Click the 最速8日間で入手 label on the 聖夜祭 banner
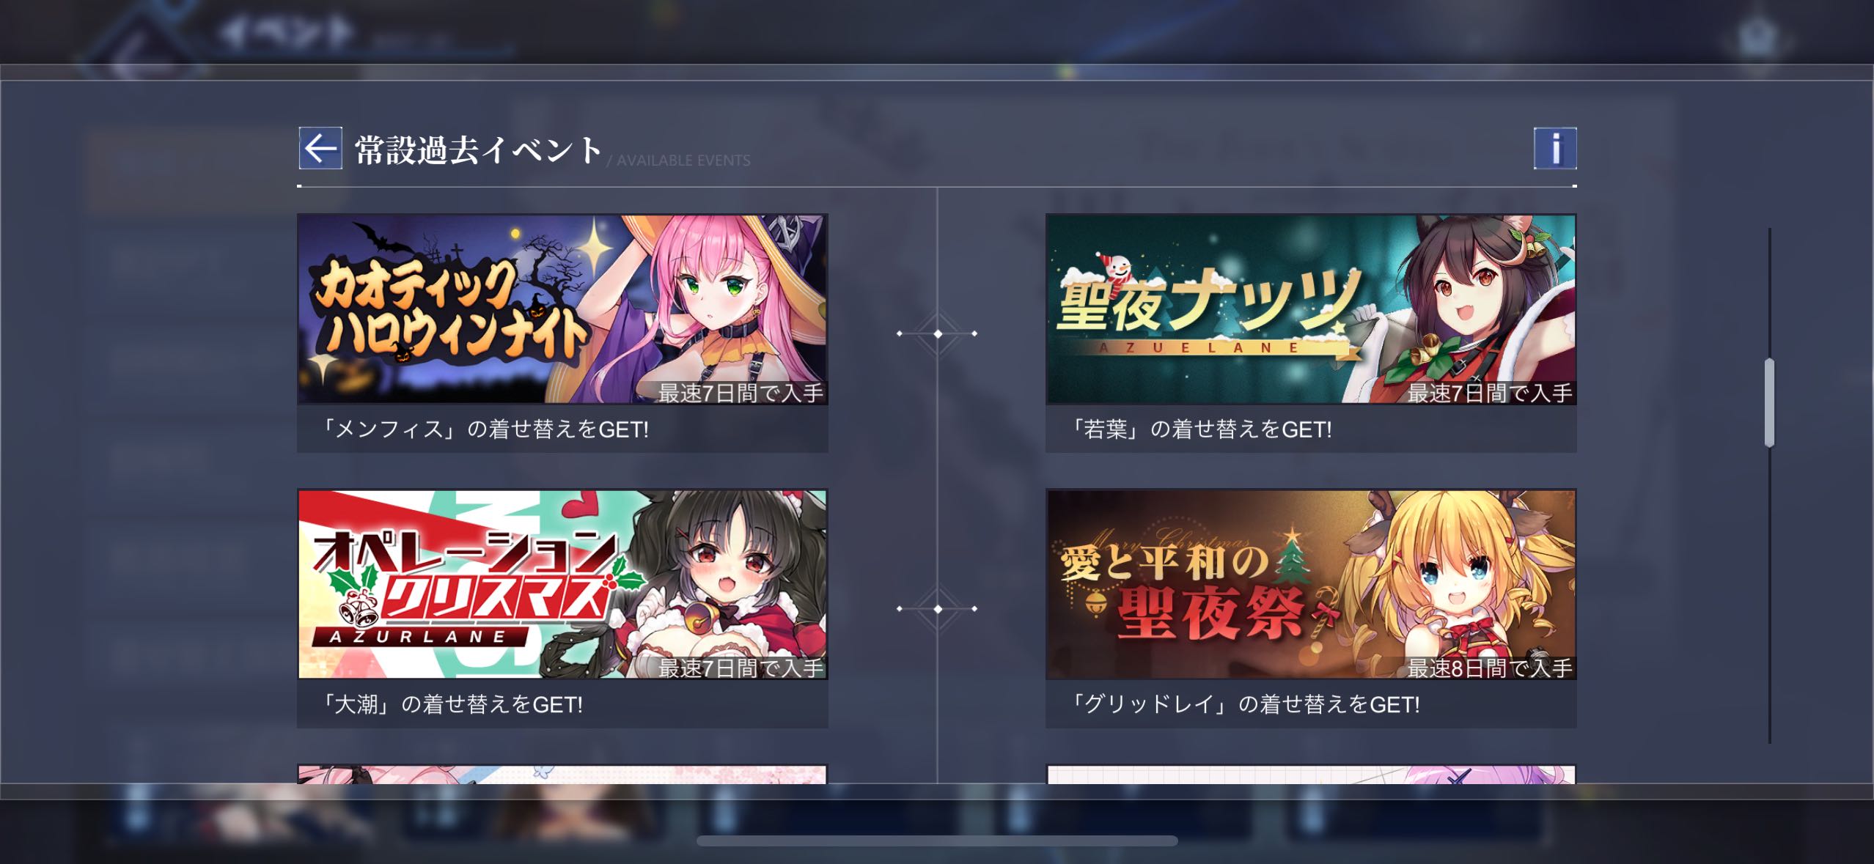Screen dimensions: 1874x864 1490,668
